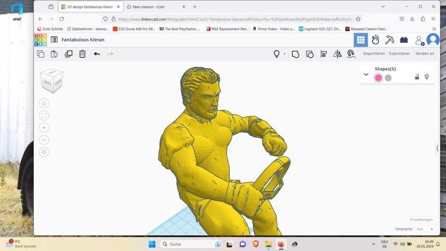Screen dimensions: 446x251
Task: Open the Align tool
Action: 324,54
